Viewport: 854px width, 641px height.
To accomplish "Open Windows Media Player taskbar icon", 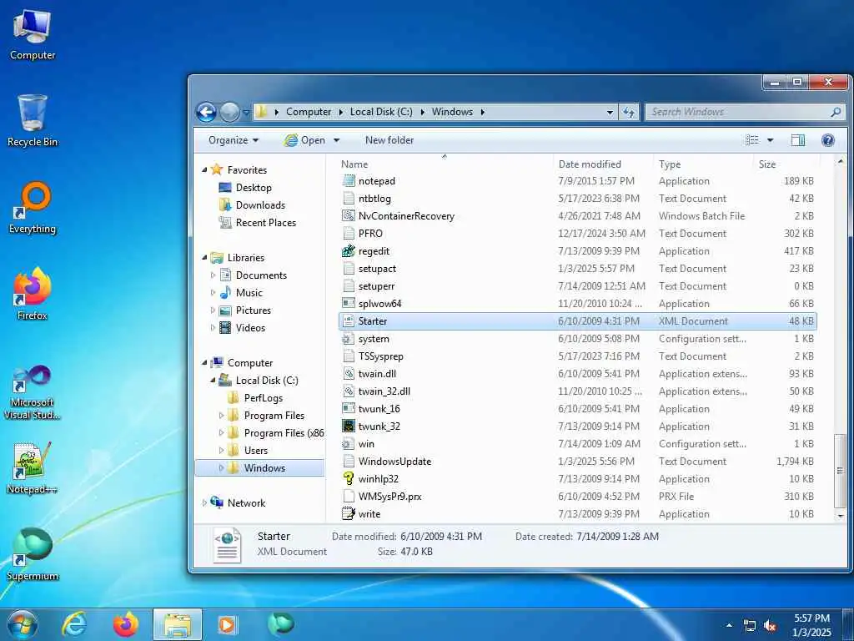I will click(227, 624).
